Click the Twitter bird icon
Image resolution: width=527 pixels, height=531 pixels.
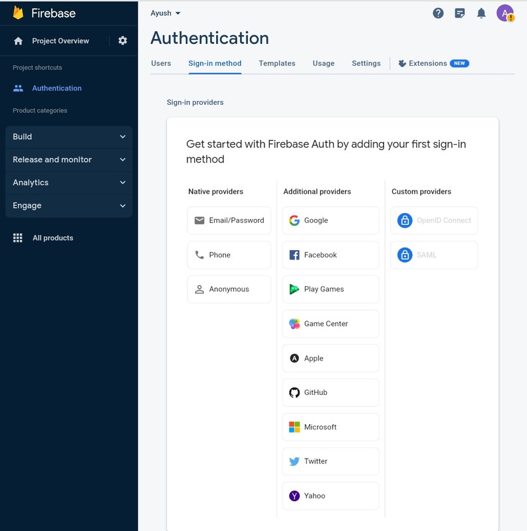point(294,461)
